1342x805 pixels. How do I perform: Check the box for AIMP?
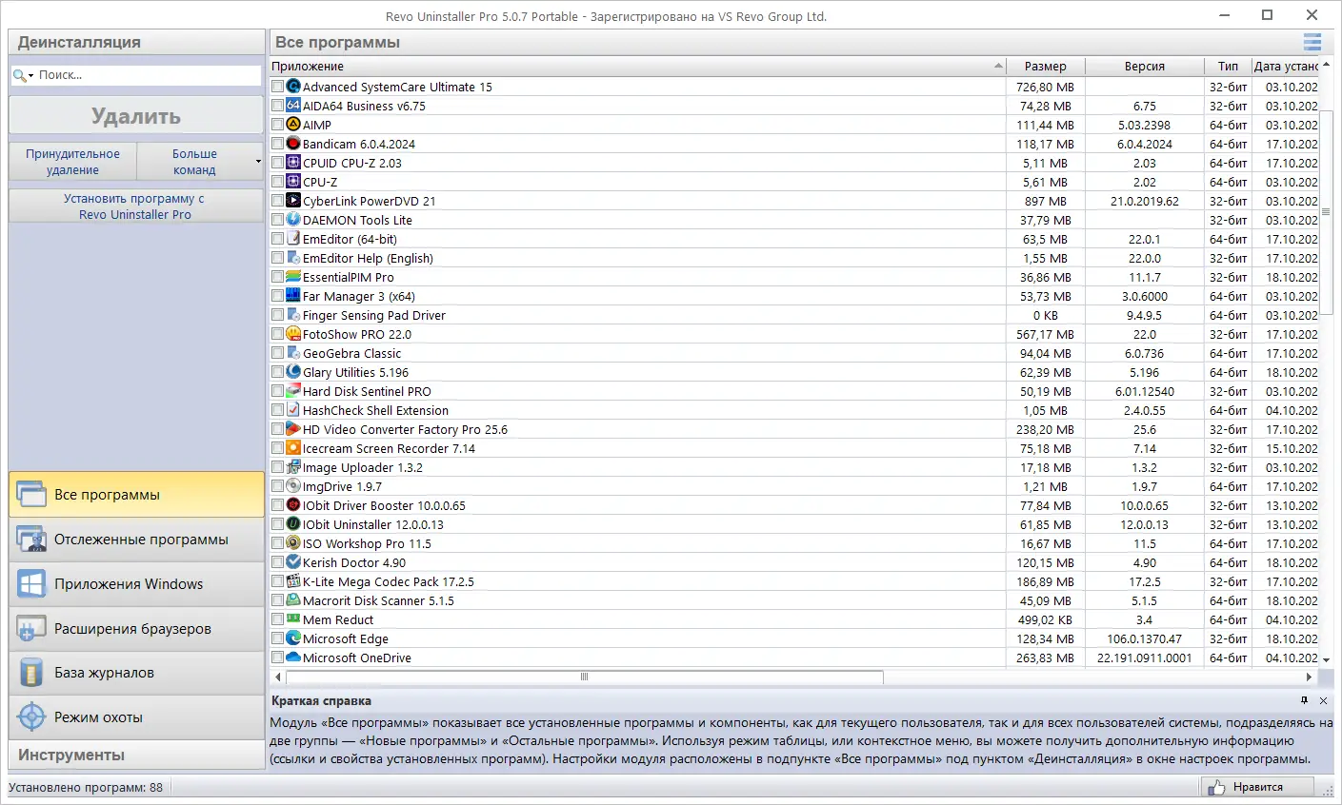[278, 125]
